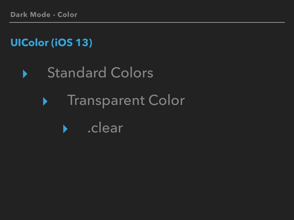Click the blue UIColor word
This screenshot has width=294, height=220.
click(30, 43)
